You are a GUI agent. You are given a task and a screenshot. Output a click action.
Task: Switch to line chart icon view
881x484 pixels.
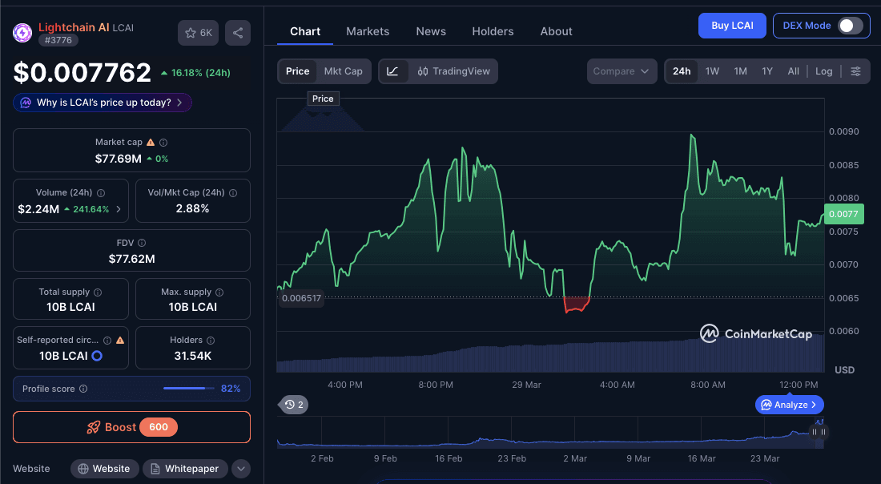tap(392, 71)
